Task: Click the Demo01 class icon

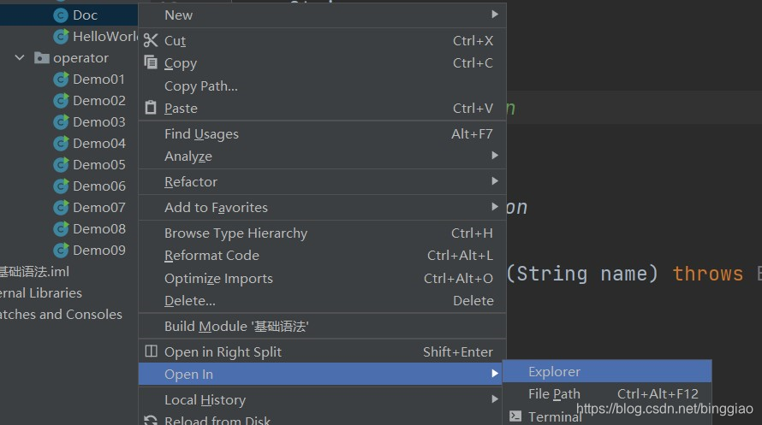Action: [x=61, y=80]
